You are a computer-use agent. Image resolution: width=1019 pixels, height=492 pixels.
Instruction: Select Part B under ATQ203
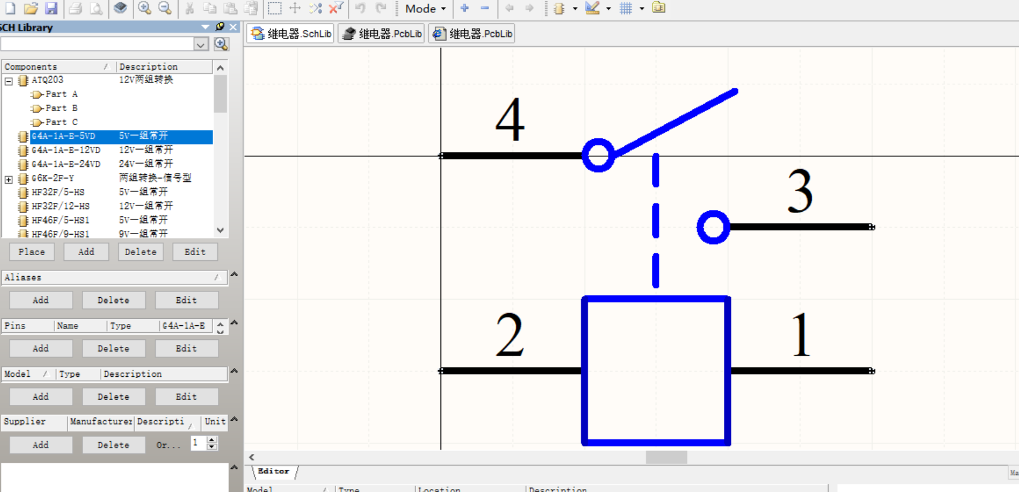click(x=61, y=108)
